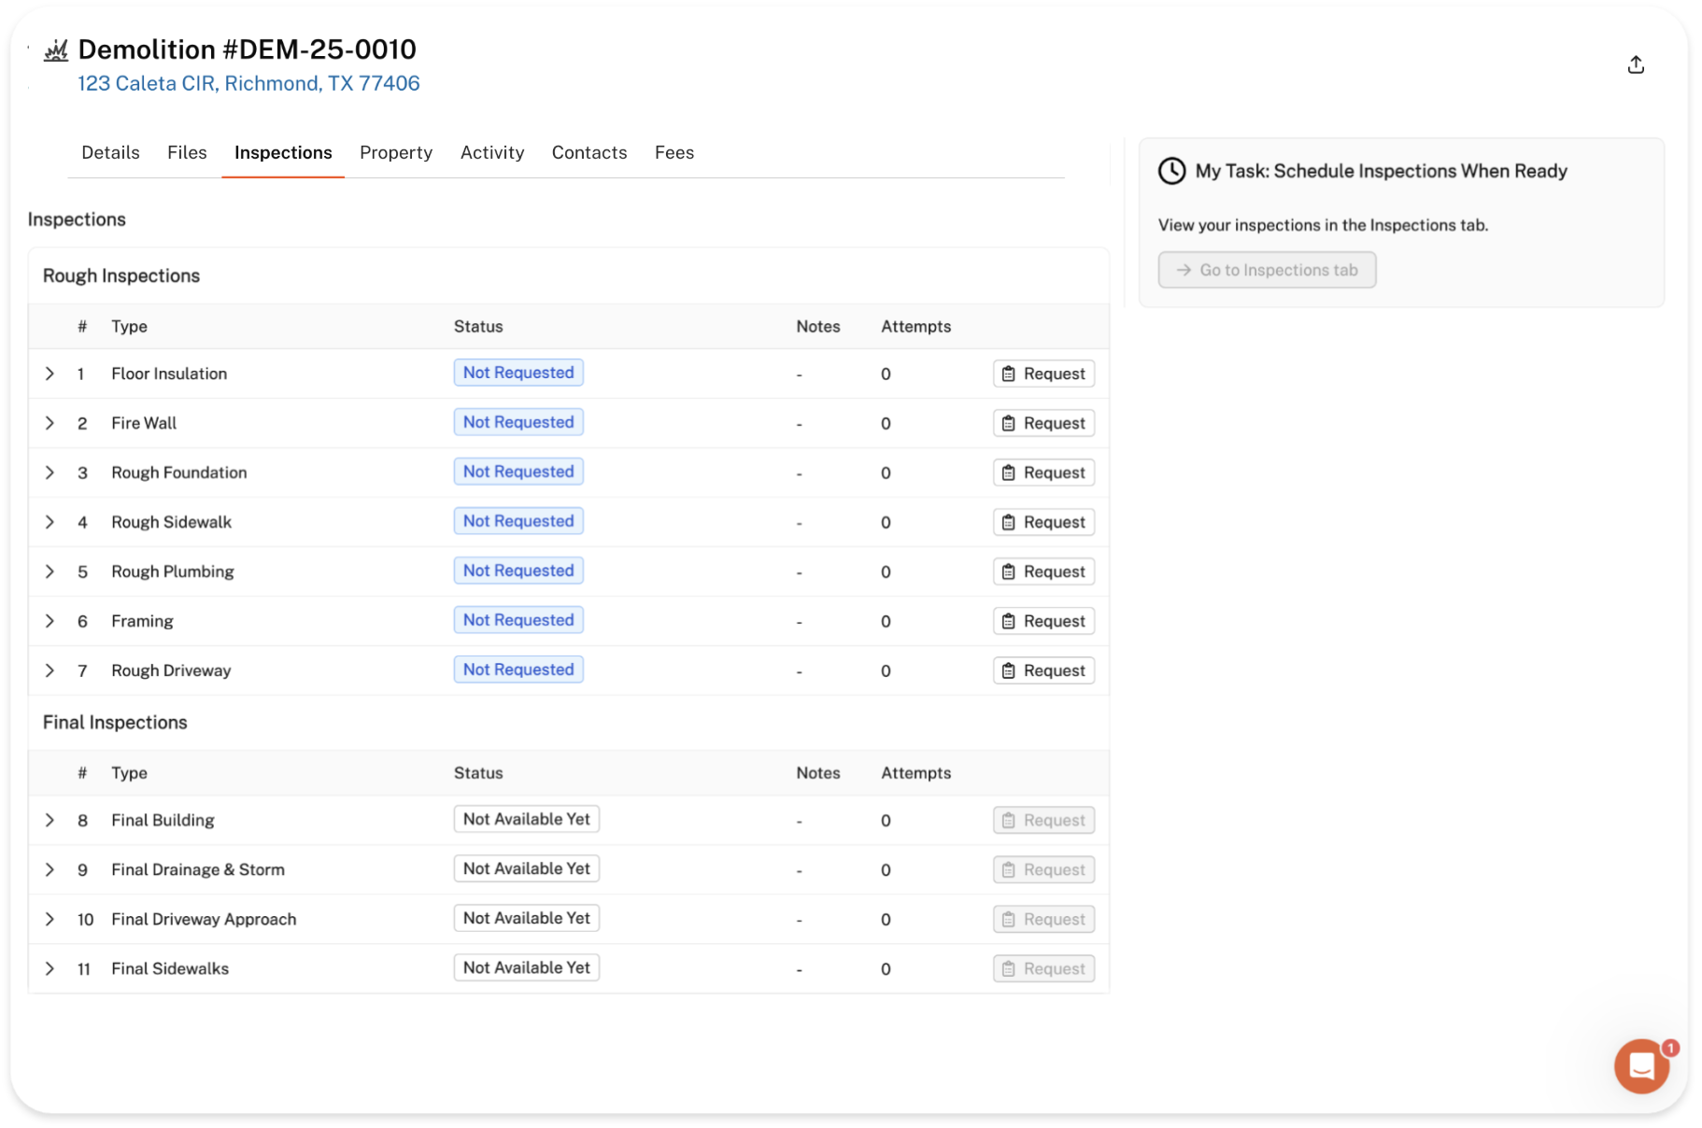Image resolution: width=1702 pixels, height=1128 pixels.
Task: Request the Rough Driveway inspection
Action: [x=1042, y=670]
